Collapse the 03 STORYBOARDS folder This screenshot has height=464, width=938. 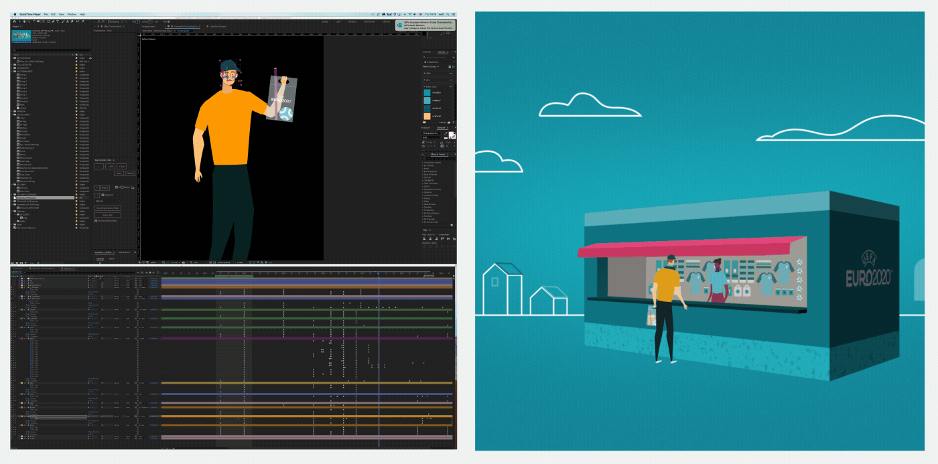(x=12, y=72)
